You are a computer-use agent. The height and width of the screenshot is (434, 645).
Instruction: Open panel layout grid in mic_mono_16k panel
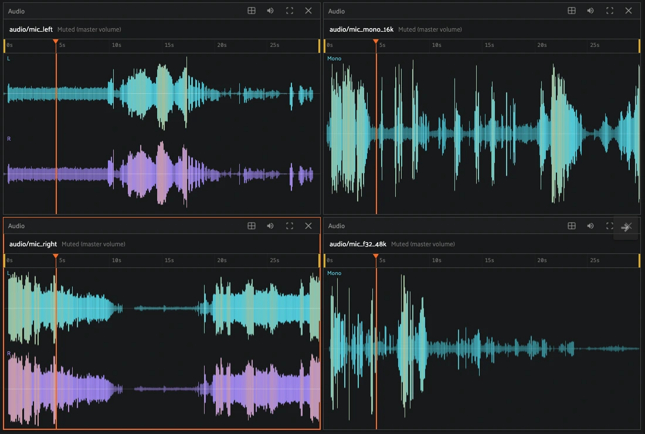point(571,11)
